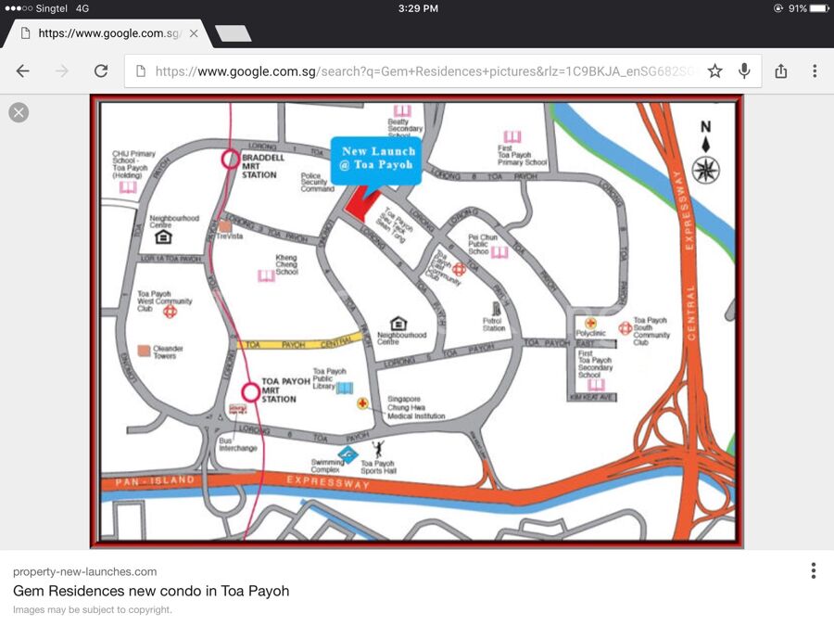Image resolution: width=834 pixels, height=626 pixels.
Task: Open the property-new-launches.com source link
Action: pyautogui.click(x=84, y=571)
